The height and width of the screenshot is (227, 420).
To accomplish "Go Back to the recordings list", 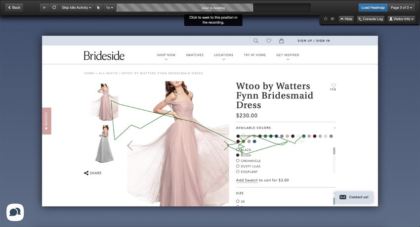I will coord(14,7).
